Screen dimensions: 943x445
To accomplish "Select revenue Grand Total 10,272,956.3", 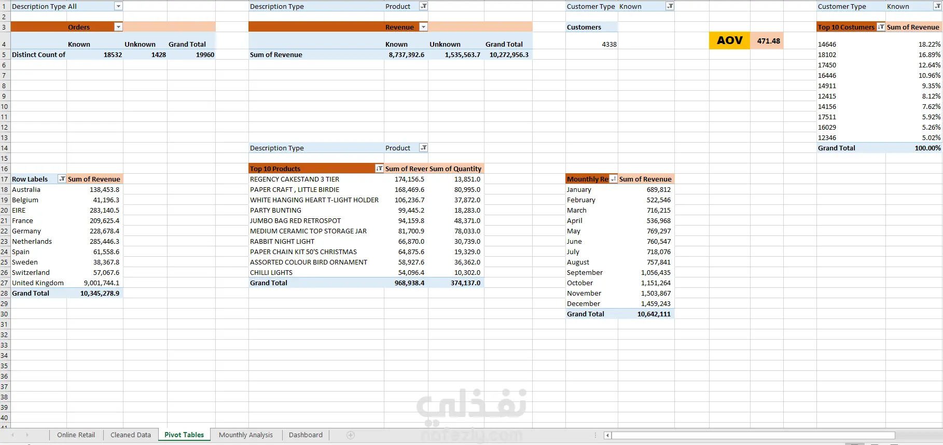I will [x=508, y=54].
